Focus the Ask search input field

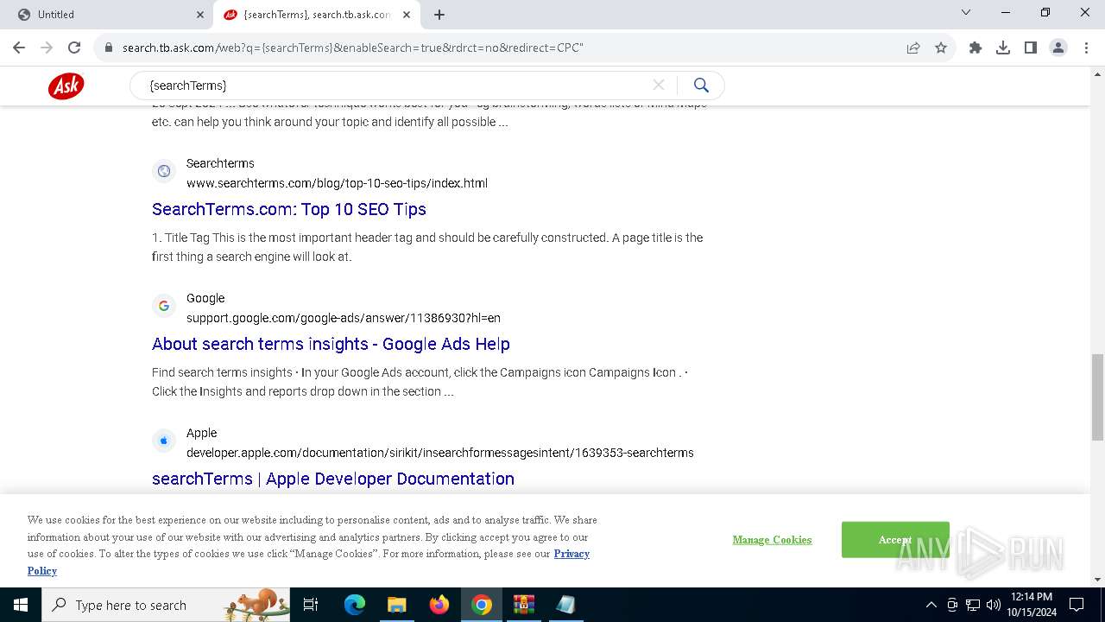tap(397, 86)
